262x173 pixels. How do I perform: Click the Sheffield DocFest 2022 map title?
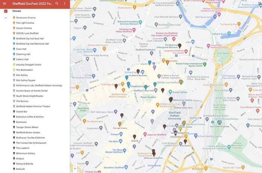click(33, 3)
